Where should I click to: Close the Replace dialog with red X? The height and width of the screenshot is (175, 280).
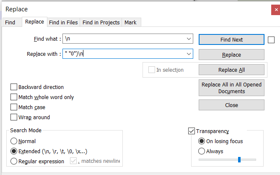(x=276, y=10)
